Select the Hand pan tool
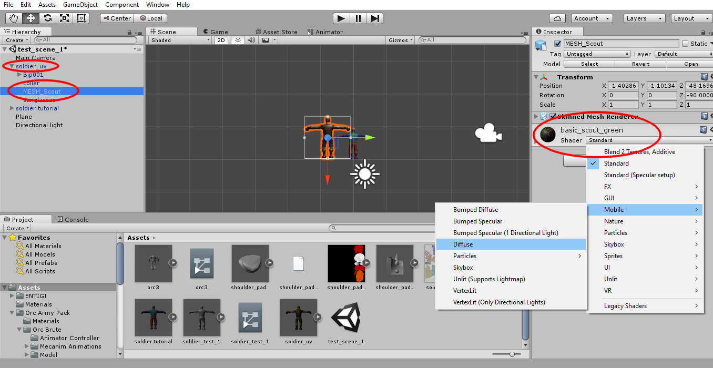This screenshot has height=368, width=713. click(13, 18)
